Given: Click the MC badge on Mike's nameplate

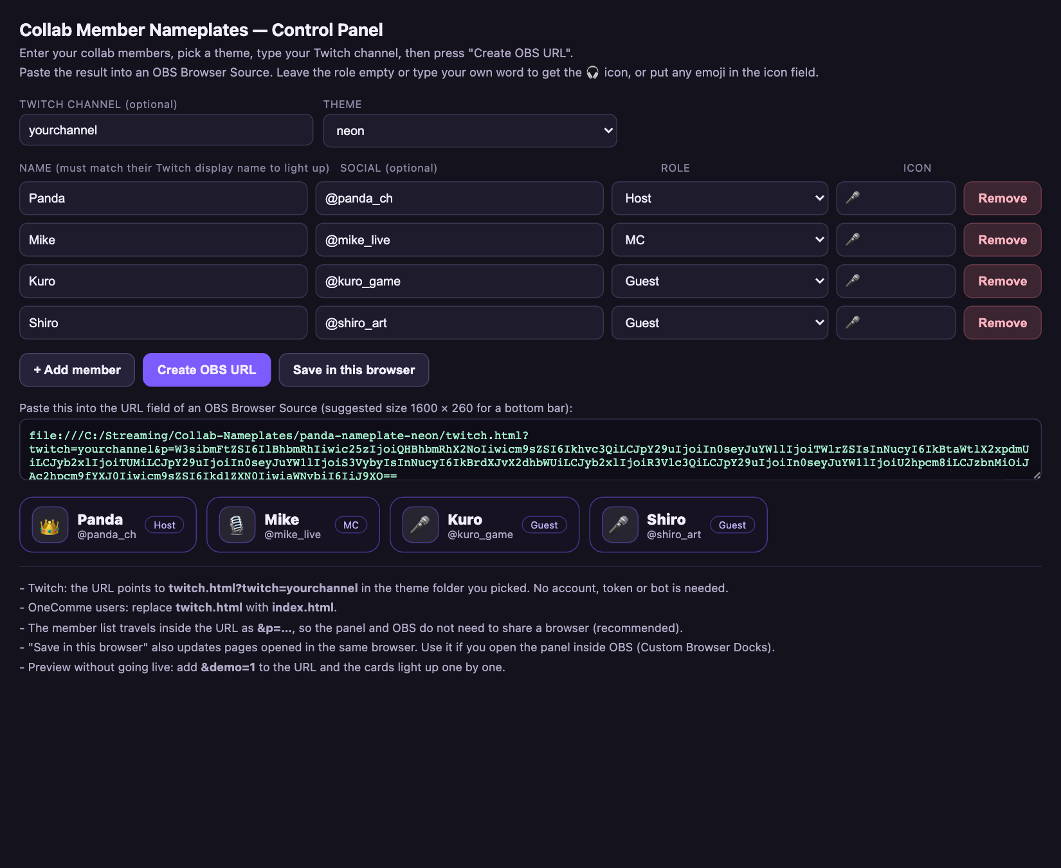Looking at the screenshot, I should point(351,525).
